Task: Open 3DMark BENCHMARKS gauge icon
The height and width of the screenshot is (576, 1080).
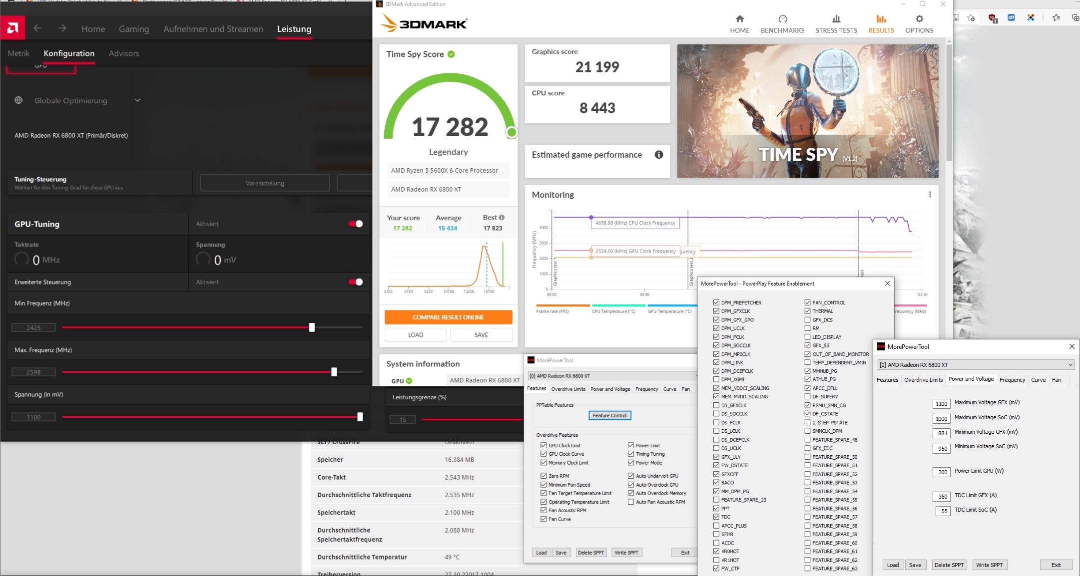Action: tap(783, 19)
